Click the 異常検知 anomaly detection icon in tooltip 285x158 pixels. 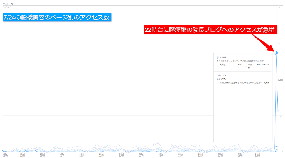tap(218, 58)
